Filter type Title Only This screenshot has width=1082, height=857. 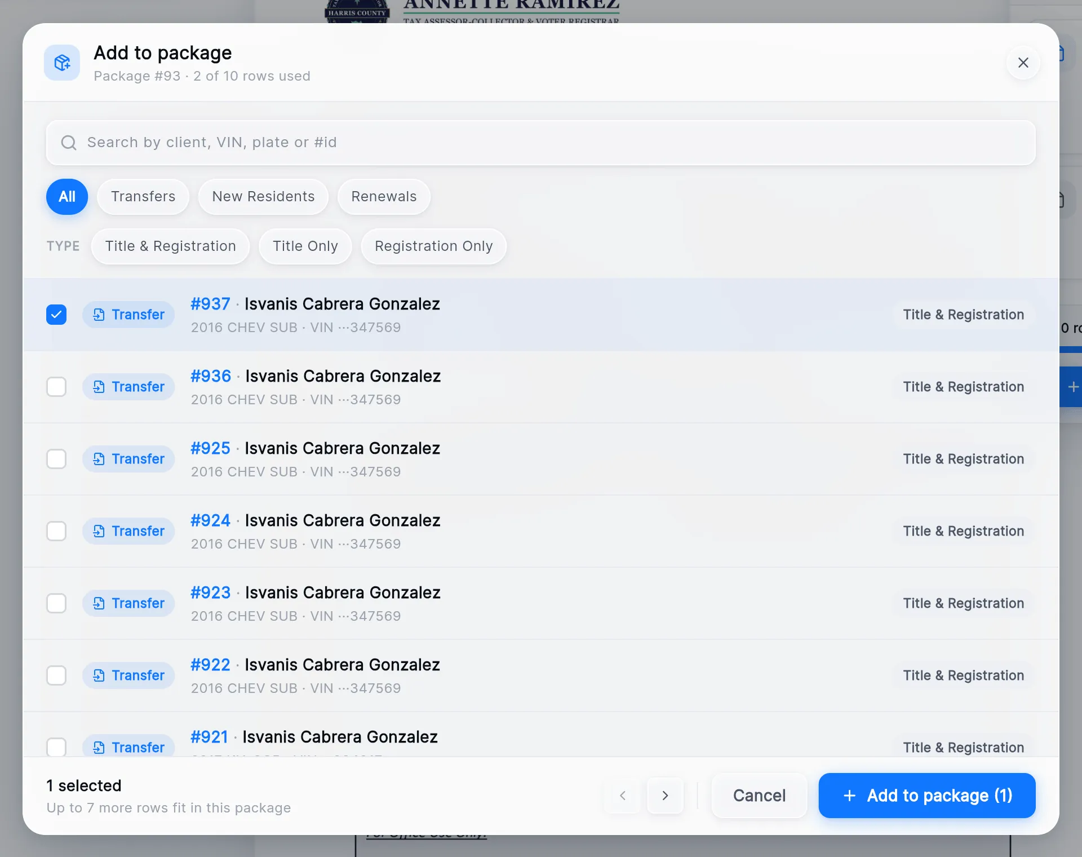[305, 246]
